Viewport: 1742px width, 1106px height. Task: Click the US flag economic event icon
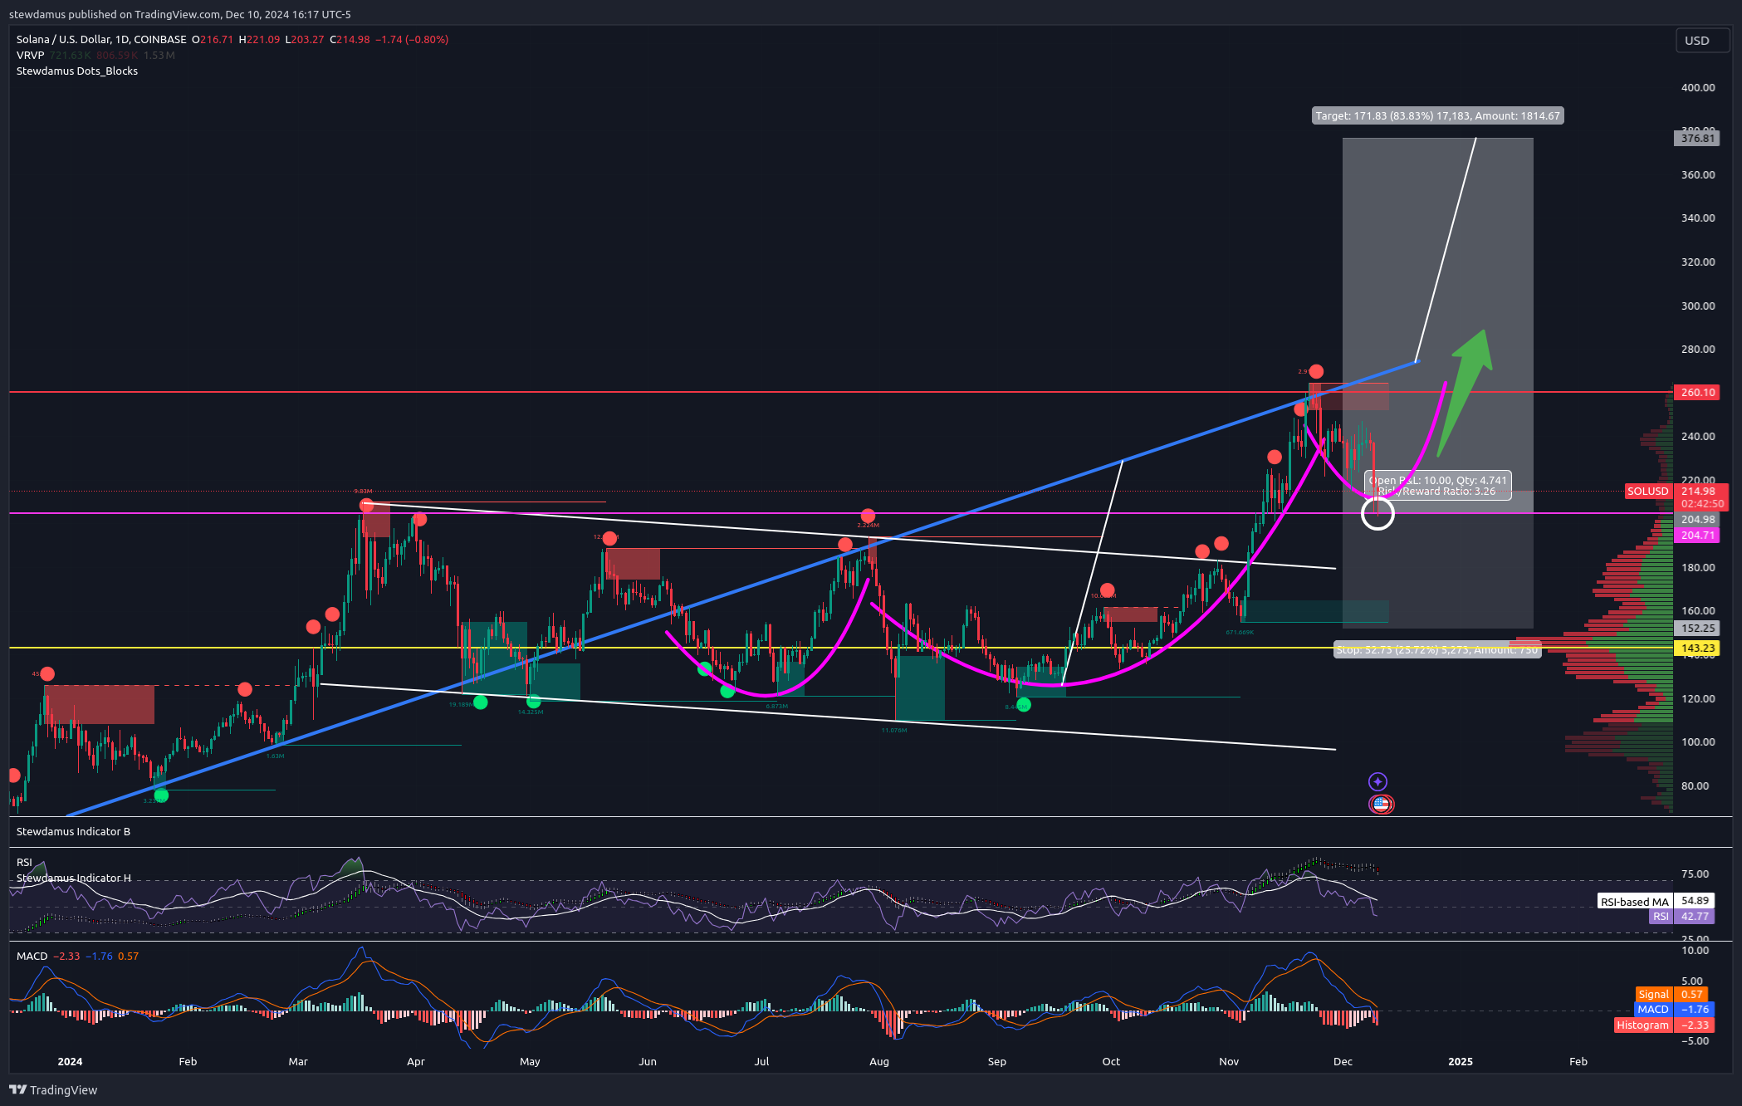pyautogui.click(x=1381, y=804)
